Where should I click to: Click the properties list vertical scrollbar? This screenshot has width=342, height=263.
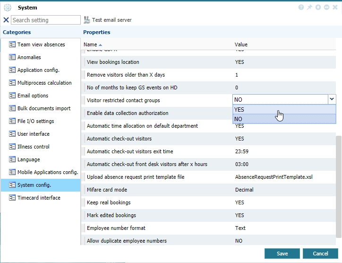pos(338,184)
